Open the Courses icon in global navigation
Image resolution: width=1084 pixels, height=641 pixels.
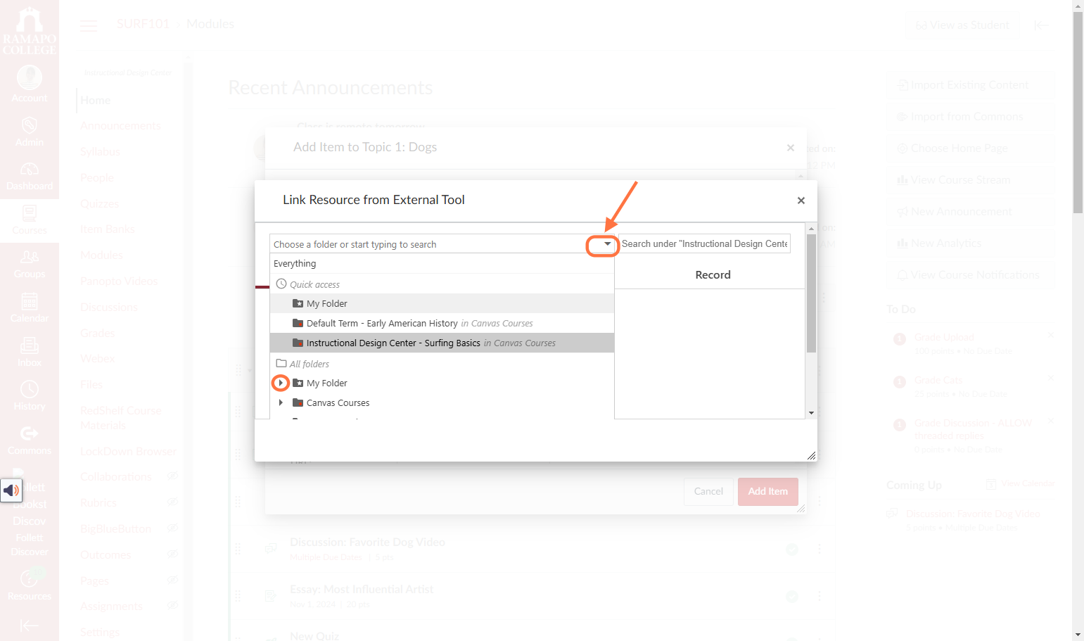pyautogui.click(x=30, y=220)
